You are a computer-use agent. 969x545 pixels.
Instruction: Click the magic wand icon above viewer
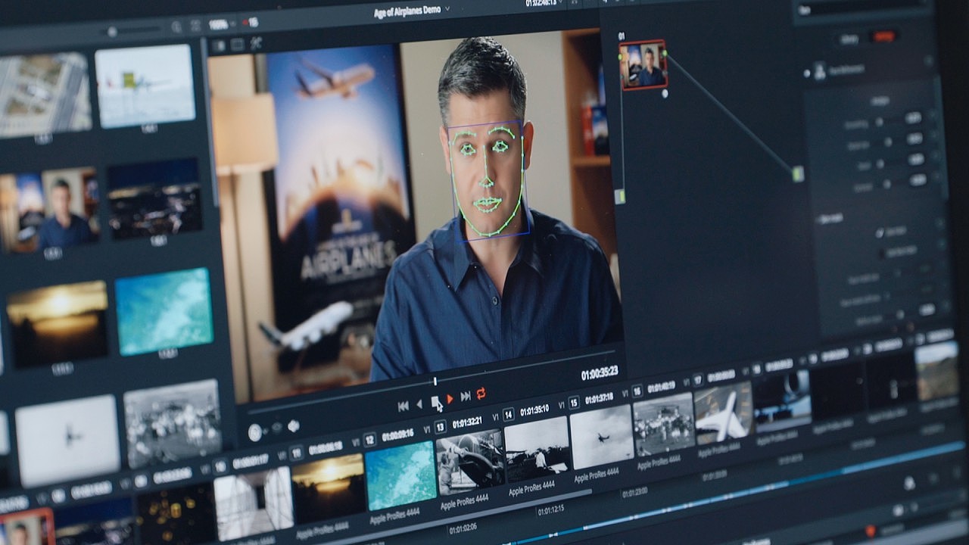coord(255,43)
